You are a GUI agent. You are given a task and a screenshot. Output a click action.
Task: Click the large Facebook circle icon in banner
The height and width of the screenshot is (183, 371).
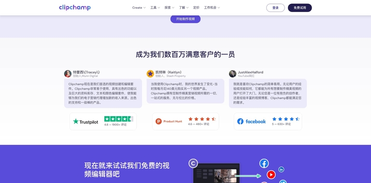[x=264, y=163]
